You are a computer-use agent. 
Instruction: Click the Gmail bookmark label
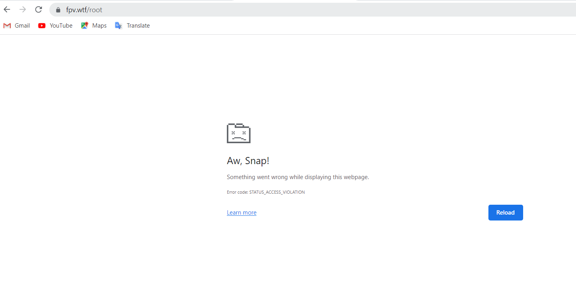click(x=22, y=25)
